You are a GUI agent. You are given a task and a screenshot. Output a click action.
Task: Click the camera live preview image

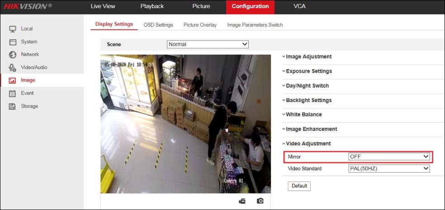[x=185, y=124]
